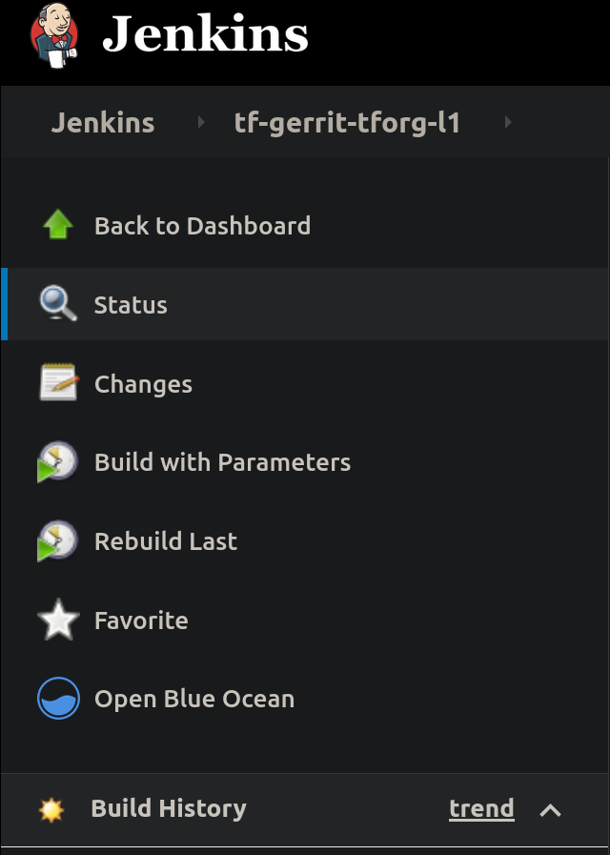The image size is (610, 855).
Task: Collapse the Build History panel chevron
Action: (x=550, y=810)
